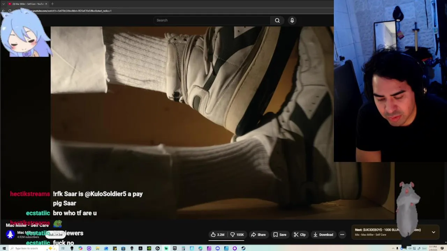Screen dimensions: 447x251
Task: Open Copilot icon on the taskbar
Action: [x=80, y=248]
